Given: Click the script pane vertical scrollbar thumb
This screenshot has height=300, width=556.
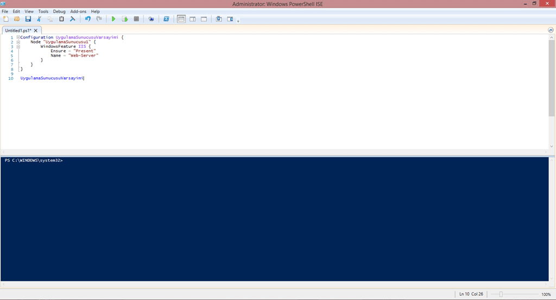Looking at the screenshot, I should coord(552,78).
